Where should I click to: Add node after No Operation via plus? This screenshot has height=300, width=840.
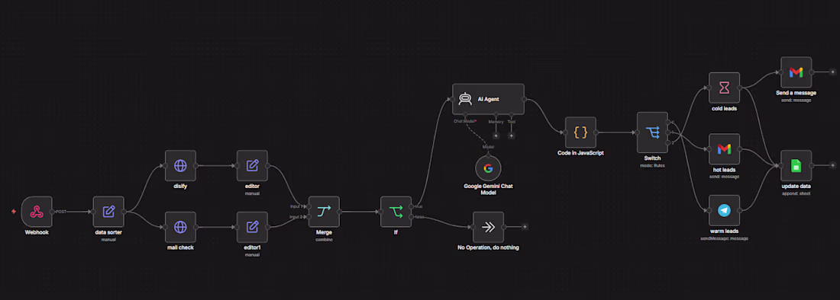click(525, 227)
